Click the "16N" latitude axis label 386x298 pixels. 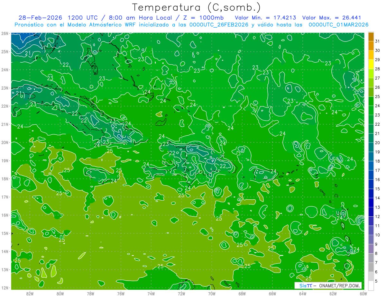(5, 215)
